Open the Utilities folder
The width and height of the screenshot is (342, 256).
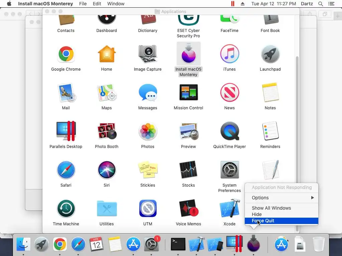pos(107,209)
